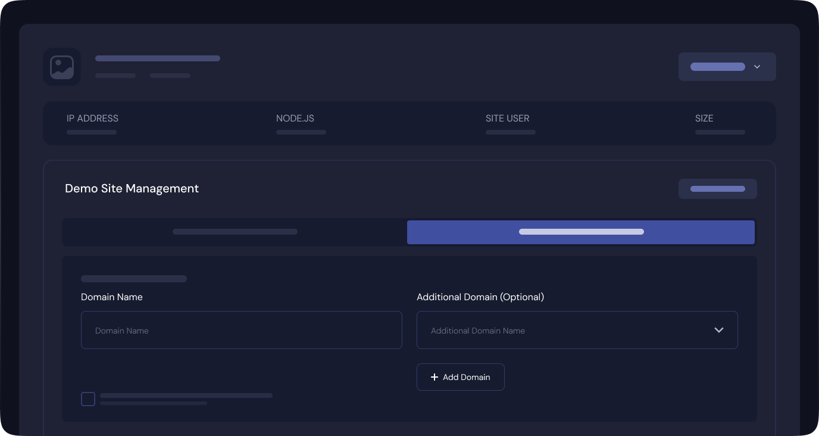
Task: Click the IP ADDRESS label
Action: 92,119
